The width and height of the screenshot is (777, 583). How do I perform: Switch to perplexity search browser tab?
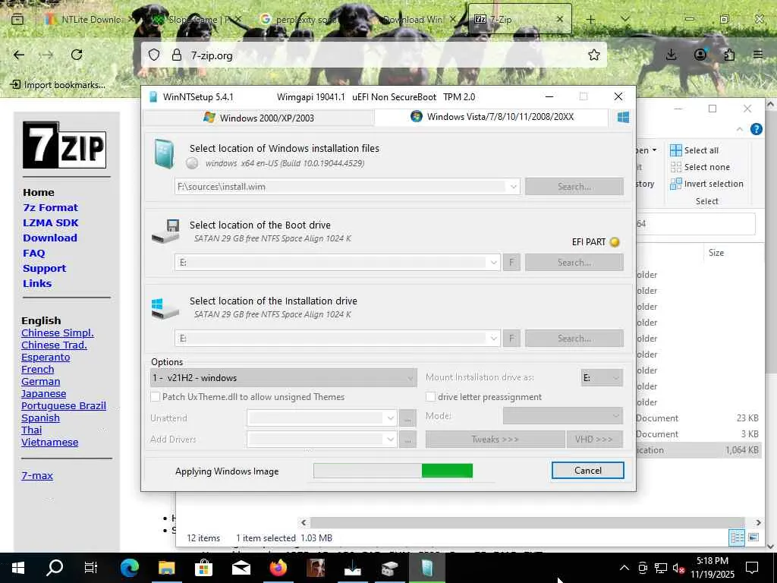(x=302, y=20)
